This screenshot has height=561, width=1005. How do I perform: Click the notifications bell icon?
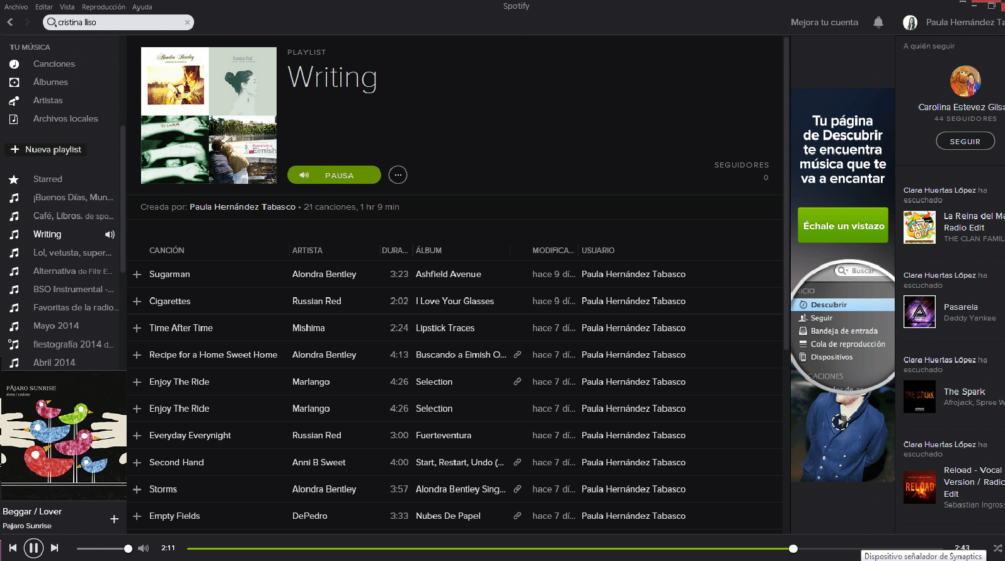878,22
